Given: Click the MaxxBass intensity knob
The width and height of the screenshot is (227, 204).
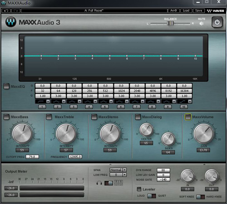Looking at the screenshot, I should pyautogui.click(x=22, y=133).
